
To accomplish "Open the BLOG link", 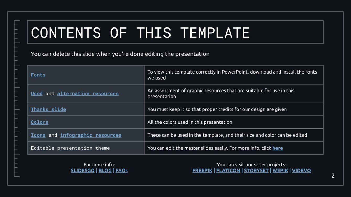I will pos(105,171).
